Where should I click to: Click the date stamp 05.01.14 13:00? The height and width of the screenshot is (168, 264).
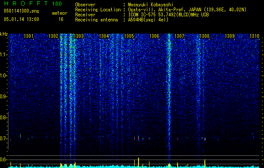click(x=21, y=19)
